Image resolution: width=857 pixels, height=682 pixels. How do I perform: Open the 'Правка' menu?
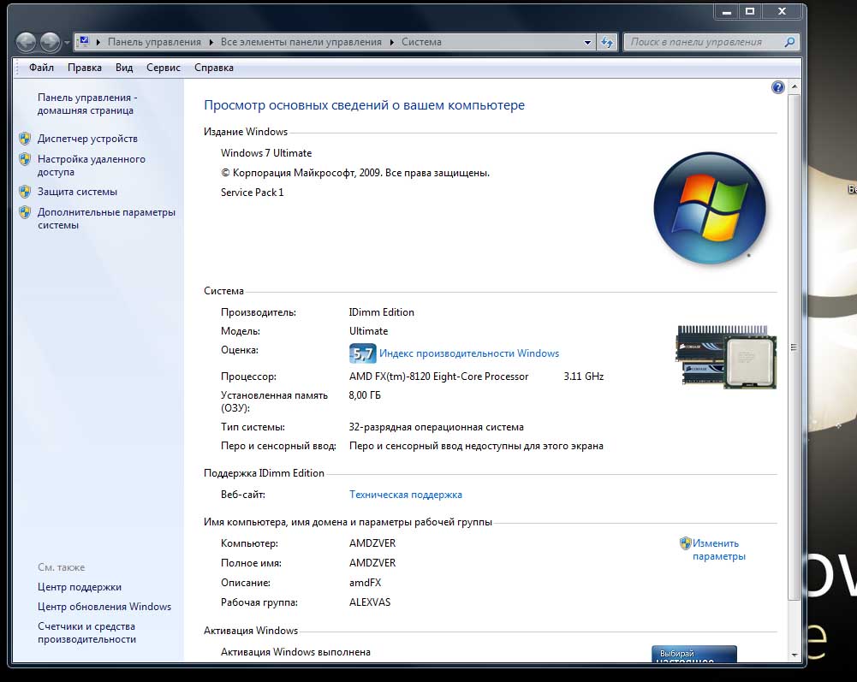(85, 68)
